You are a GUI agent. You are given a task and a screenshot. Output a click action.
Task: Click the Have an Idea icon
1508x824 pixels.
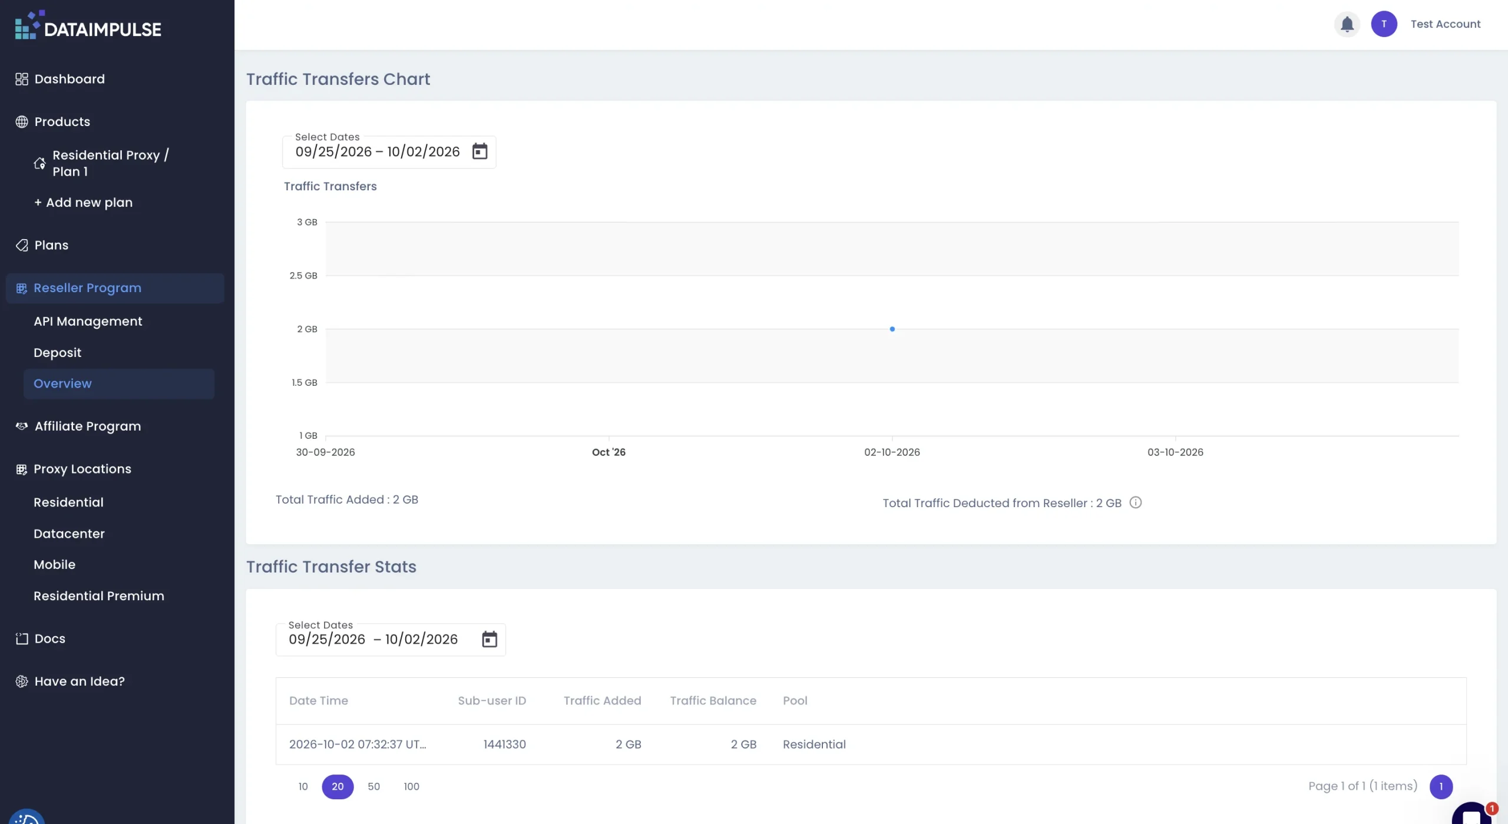point(22,681)
